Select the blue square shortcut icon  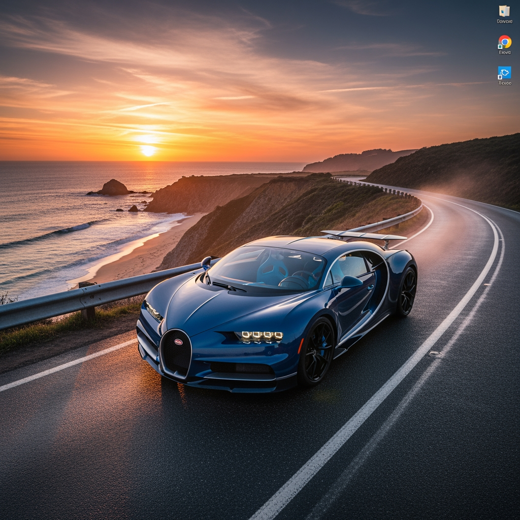(504, 73)
